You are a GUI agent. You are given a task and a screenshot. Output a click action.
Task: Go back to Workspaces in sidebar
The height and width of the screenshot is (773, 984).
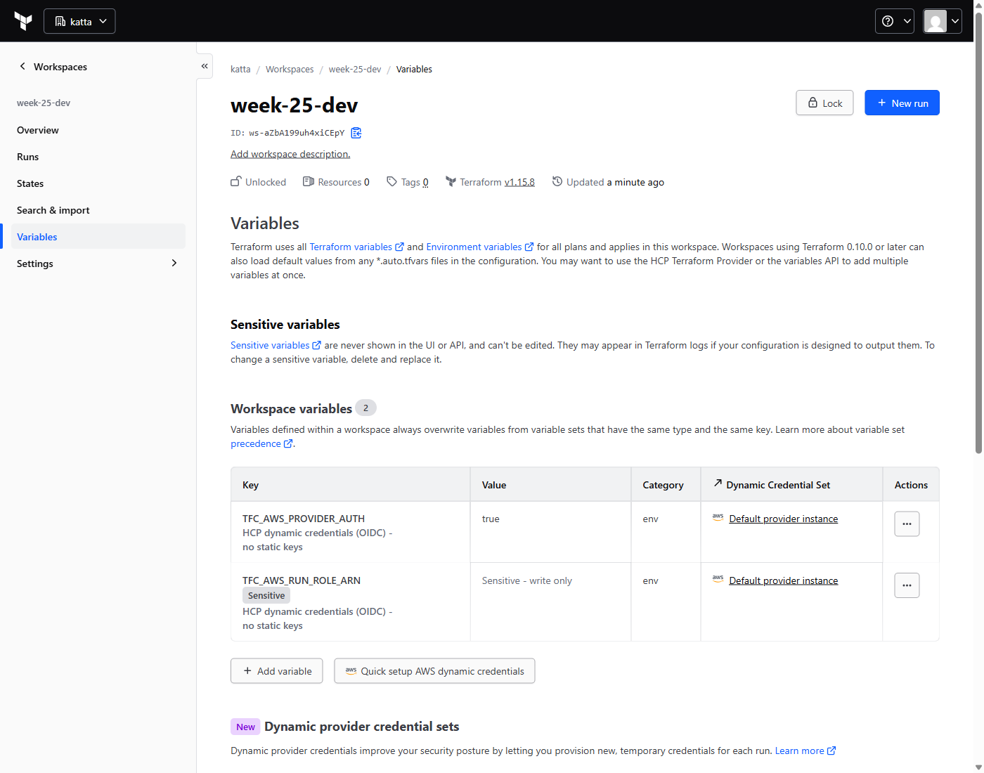click(53, 67)
